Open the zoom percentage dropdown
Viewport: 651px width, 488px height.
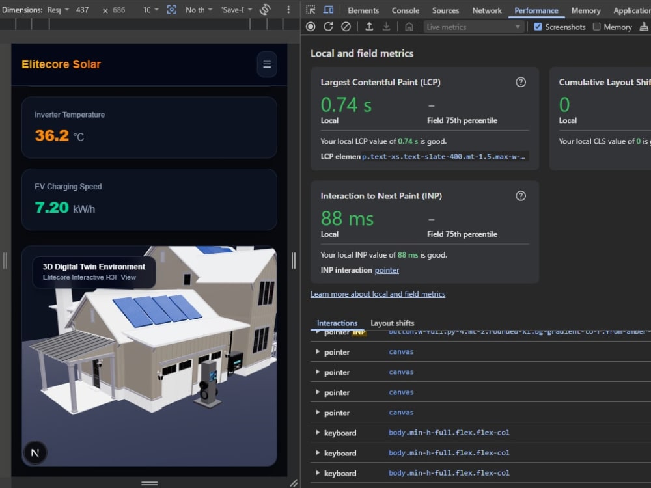(151, 10)
